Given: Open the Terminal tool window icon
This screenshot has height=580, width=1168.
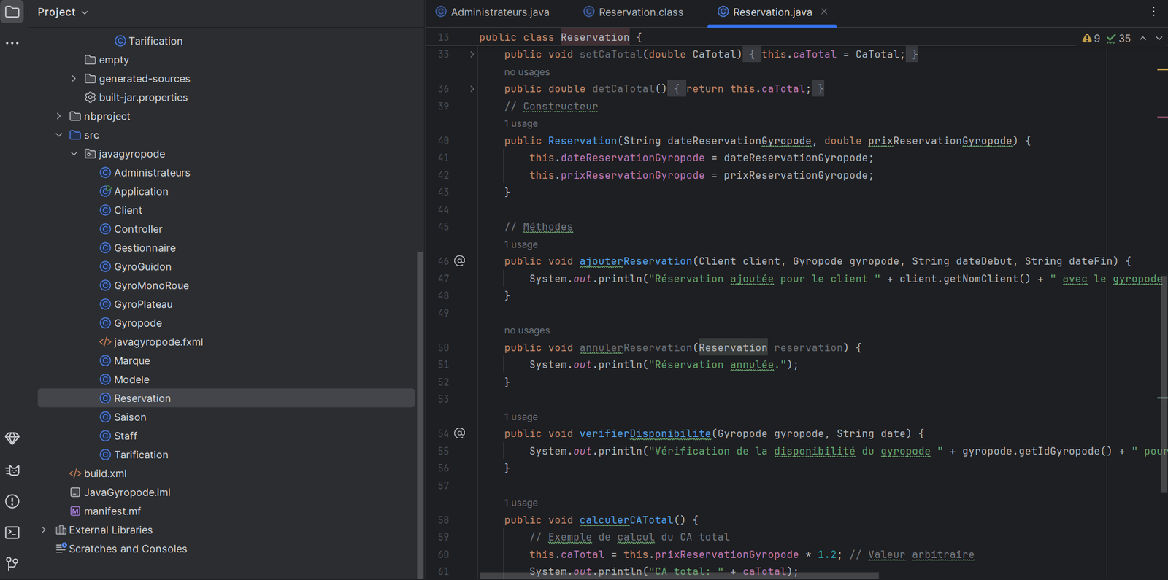Looking at the screenshot, I should (12, 533).
